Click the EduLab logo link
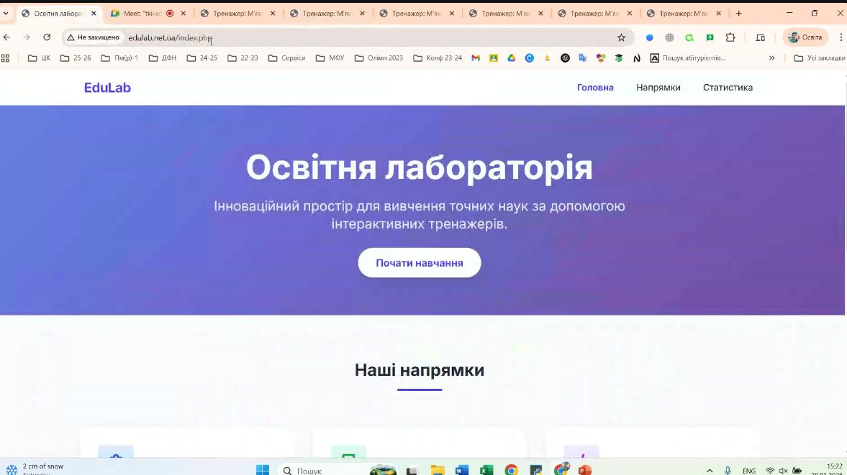 [x=107, y=88]
